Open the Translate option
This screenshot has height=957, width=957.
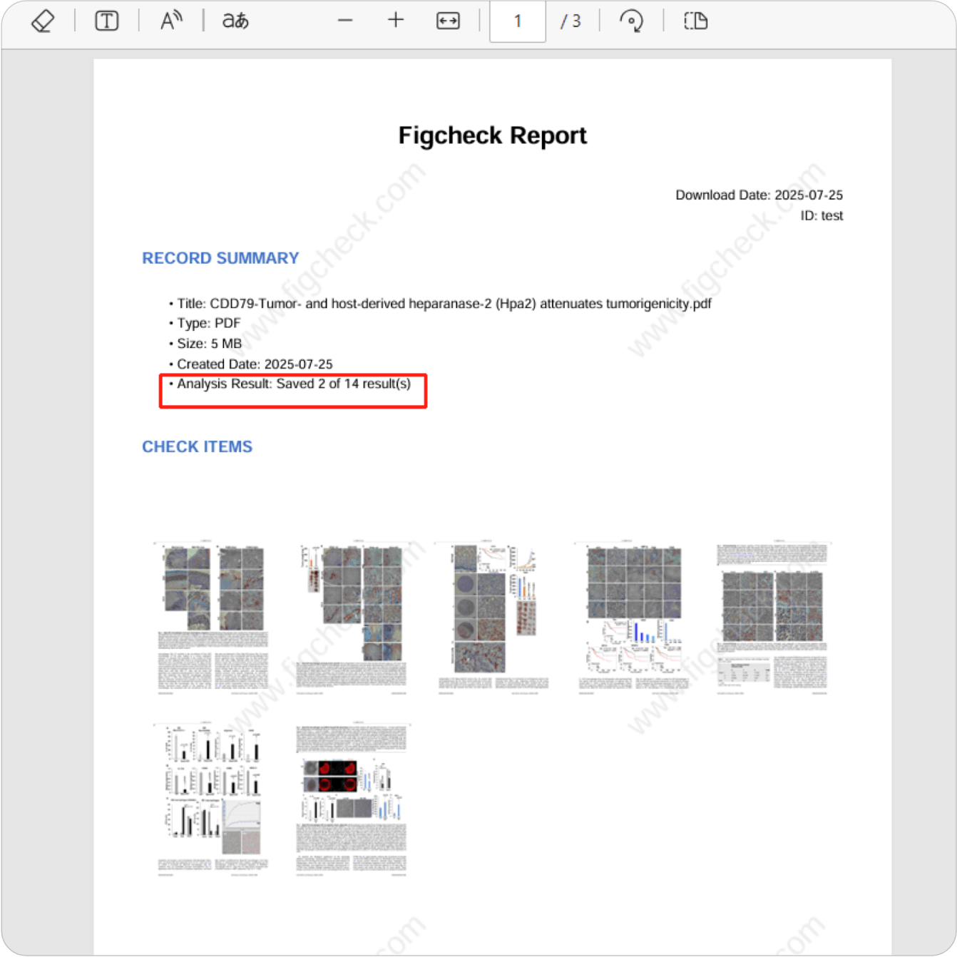(x=235, y=21)
